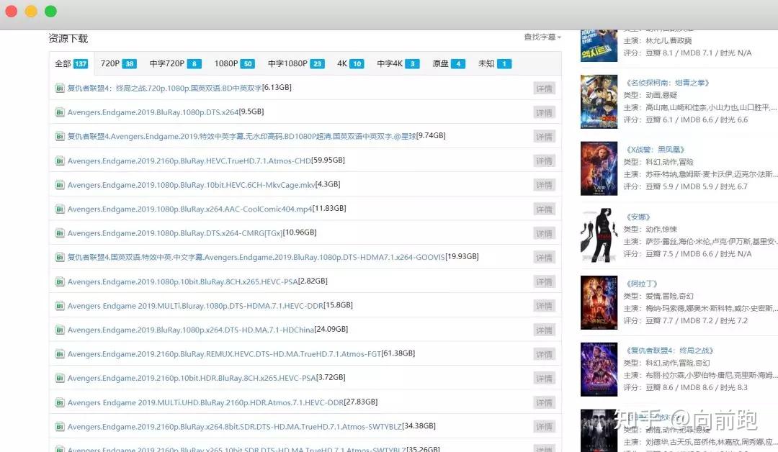Click BT icon beside the 59.95GB Atmos-CHD torrent
The height and width of the screenshot is (452, 778).
tap(60, 161)
